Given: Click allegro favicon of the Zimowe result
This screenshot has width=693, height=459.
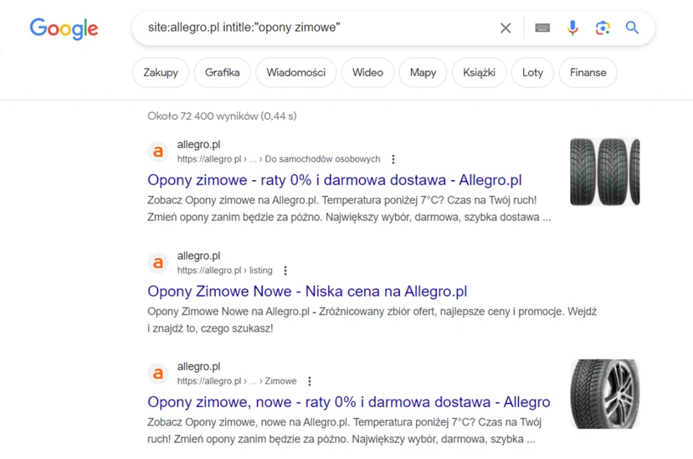Looking at the screenshot, I should (x=158, y=374).
